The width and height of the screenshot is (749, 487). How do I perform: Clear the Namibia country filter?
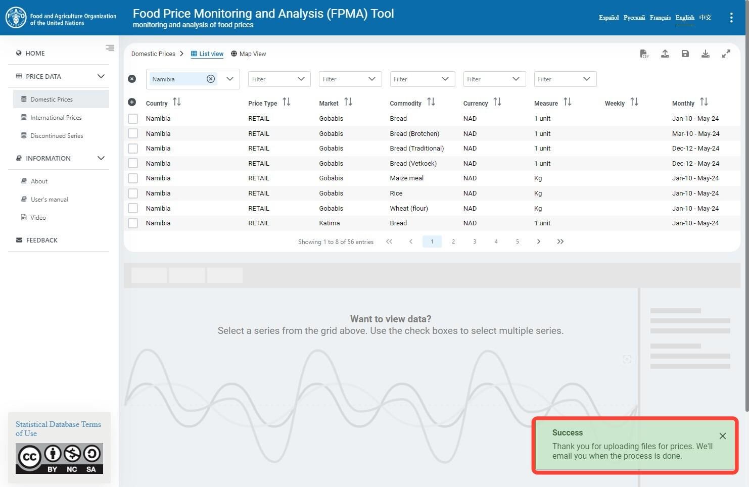click(211, 79)
